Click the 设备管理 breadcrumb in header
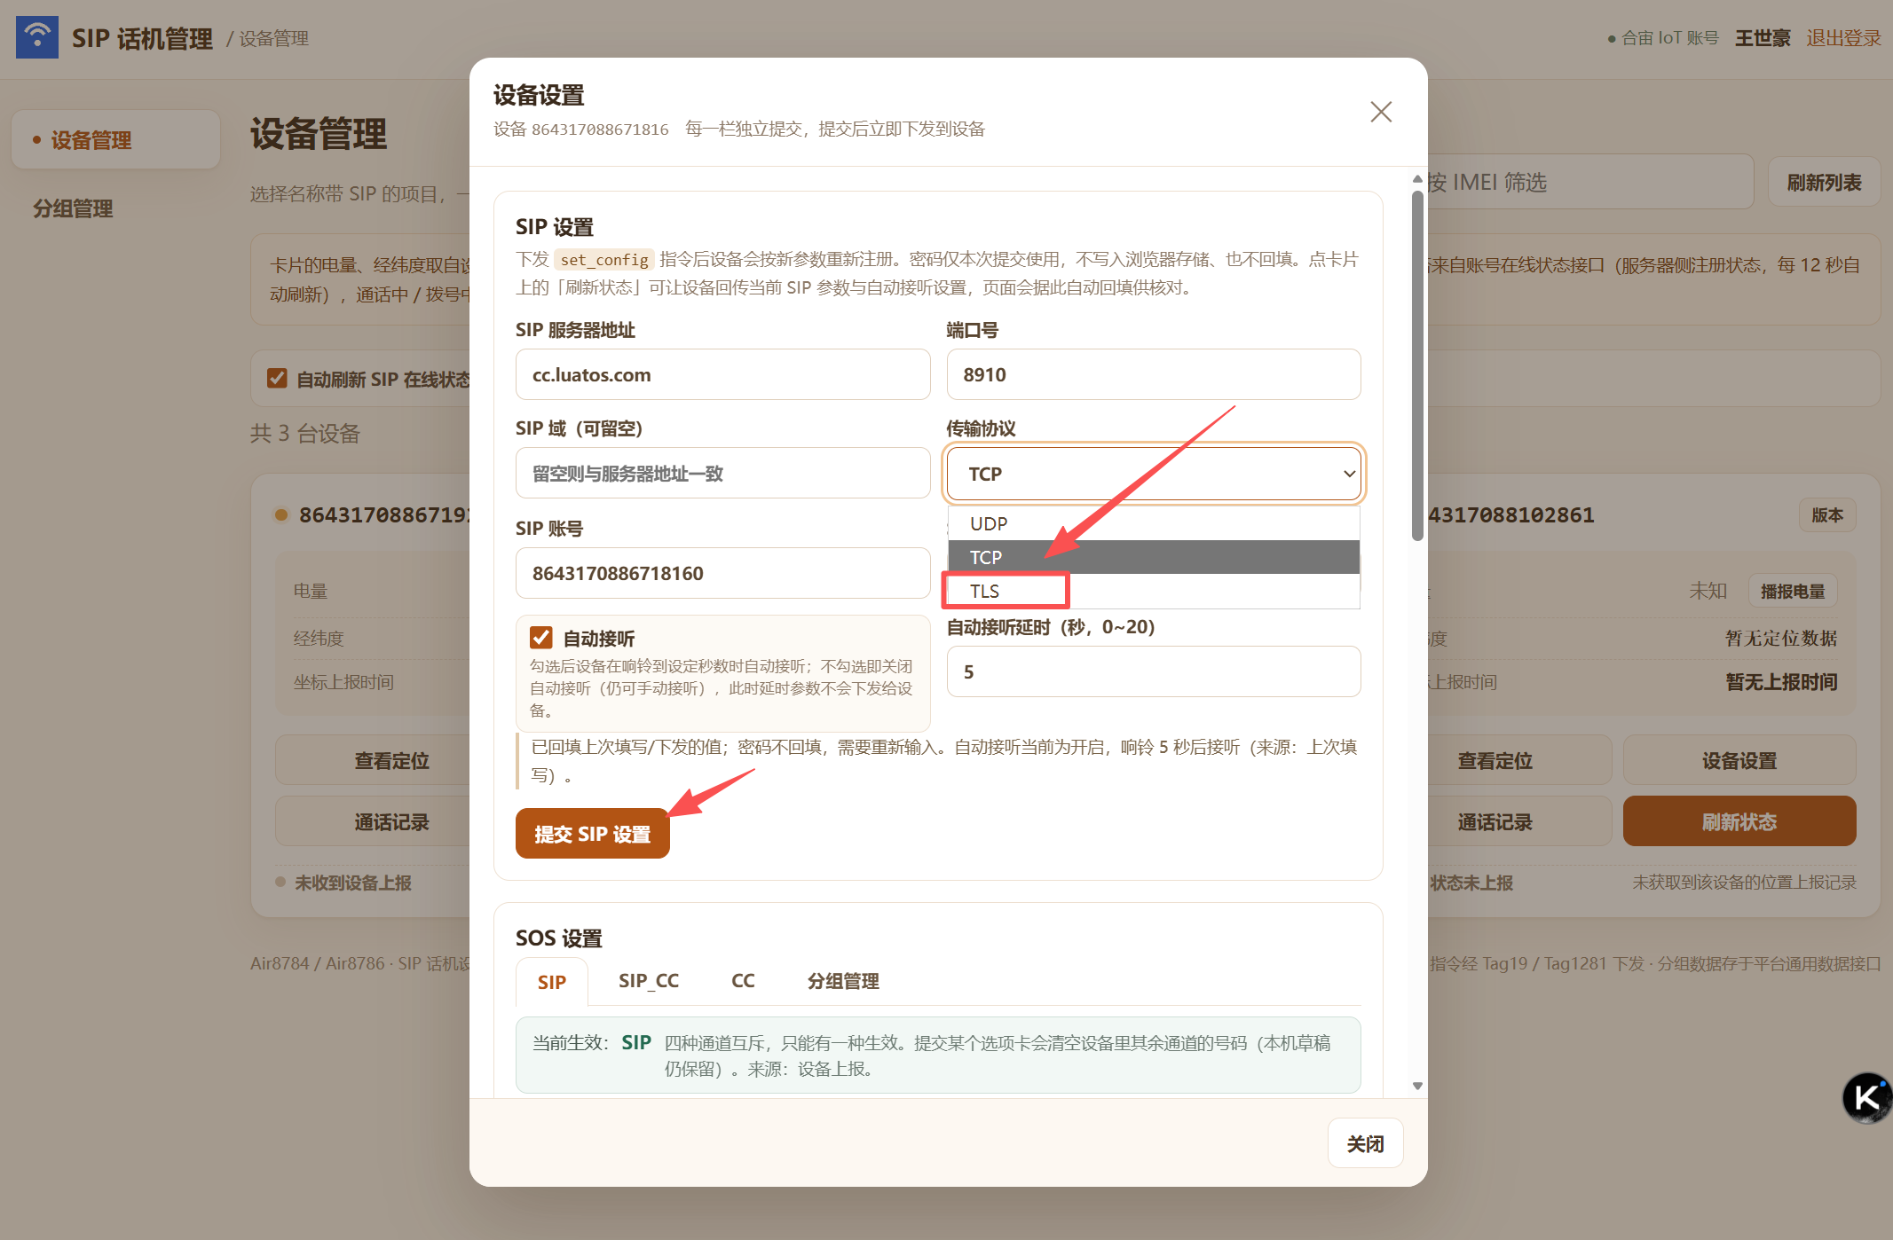1893x1240 pixels. point(273,38)
